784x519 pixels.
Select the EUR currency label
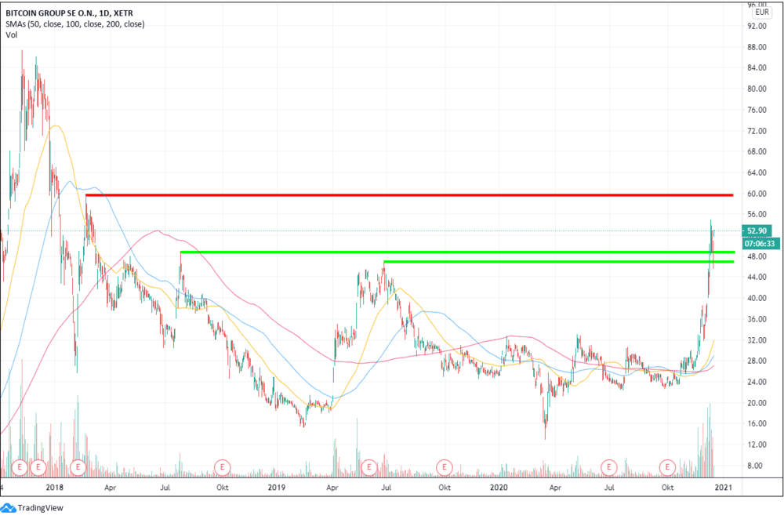762,12
